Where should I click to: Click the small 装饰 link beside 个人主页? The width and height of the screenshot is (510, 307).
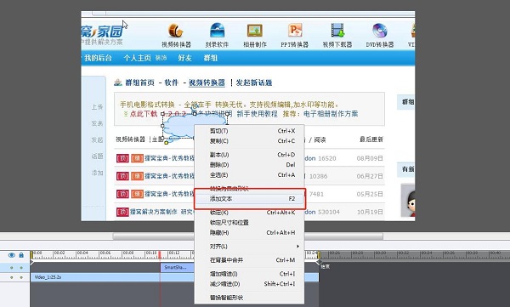pyautogui.click(x=161, y=58)
